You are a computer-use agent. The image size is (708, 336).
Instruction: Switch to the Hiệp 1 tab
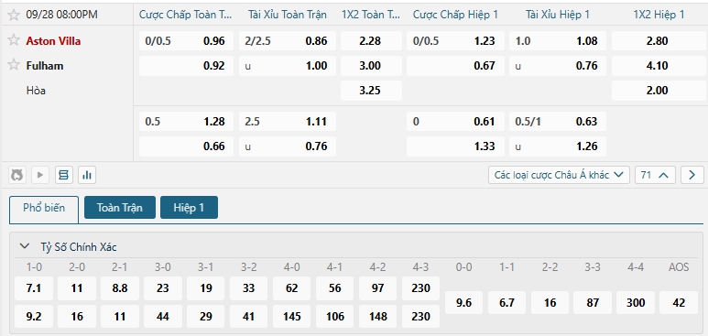click(189, 207)
